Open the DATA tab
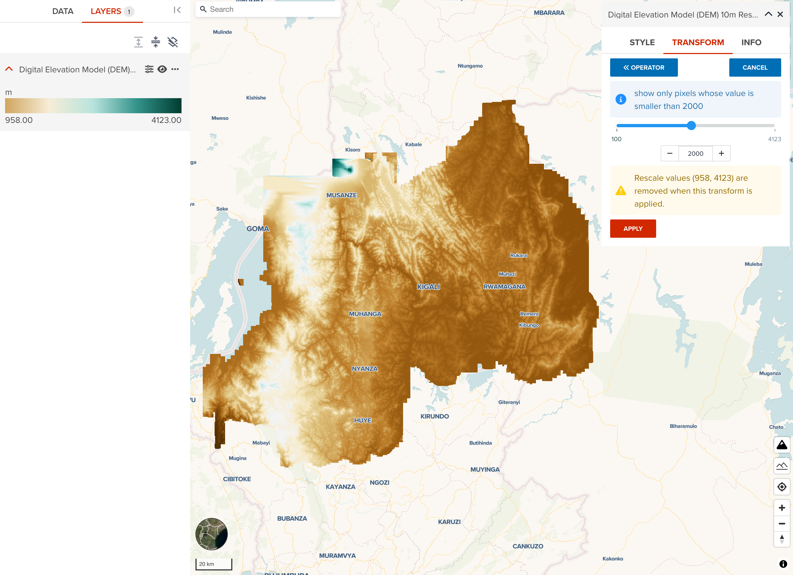 click(63, 11)
